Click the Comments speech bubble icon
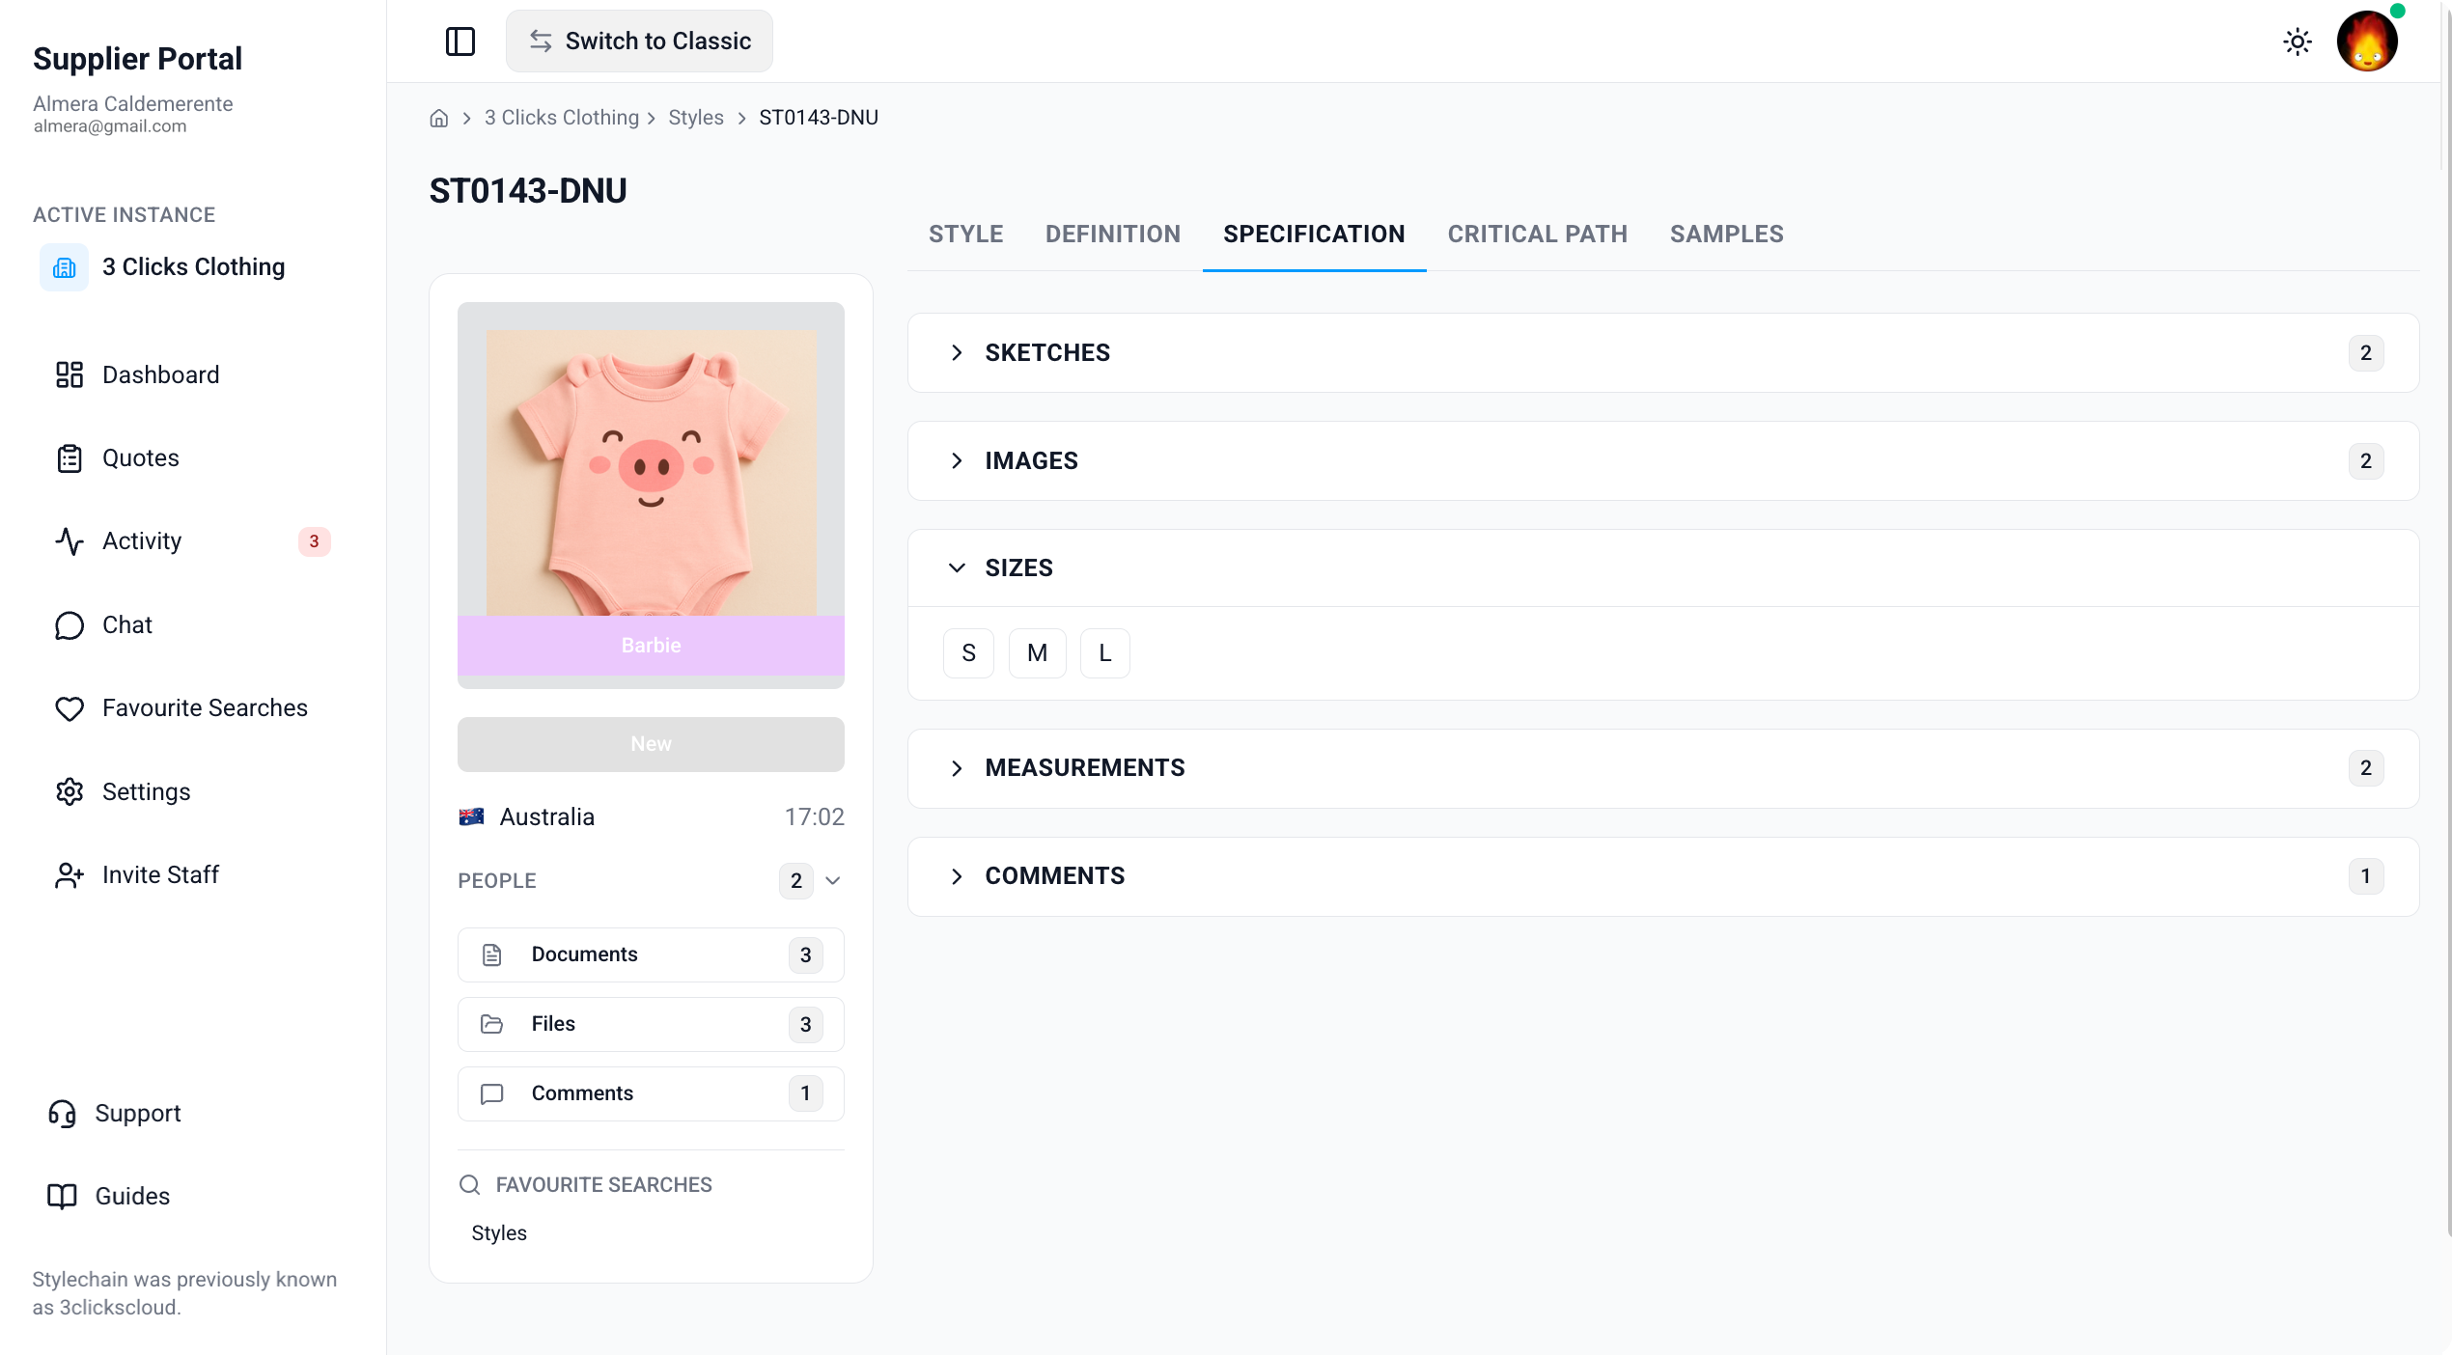The width and height of the screenshot is (2452, 1355). pos(492,1093)
